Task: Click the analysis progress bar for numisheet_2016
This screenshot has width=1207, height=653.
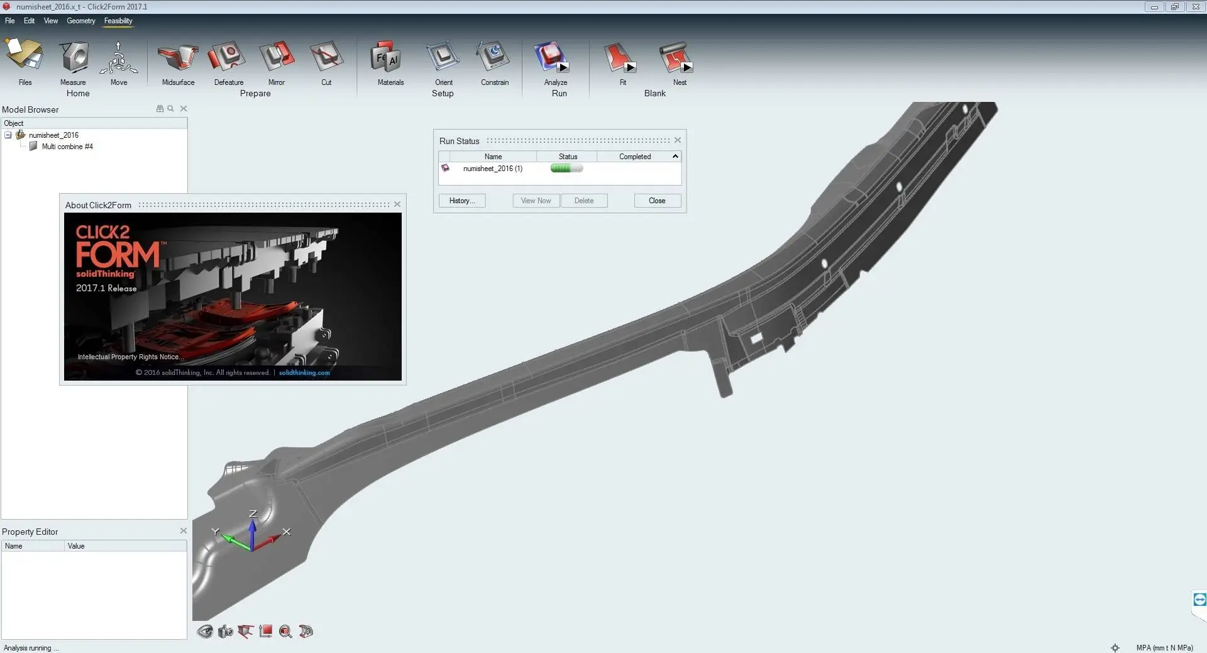Action: pos(566,169)
